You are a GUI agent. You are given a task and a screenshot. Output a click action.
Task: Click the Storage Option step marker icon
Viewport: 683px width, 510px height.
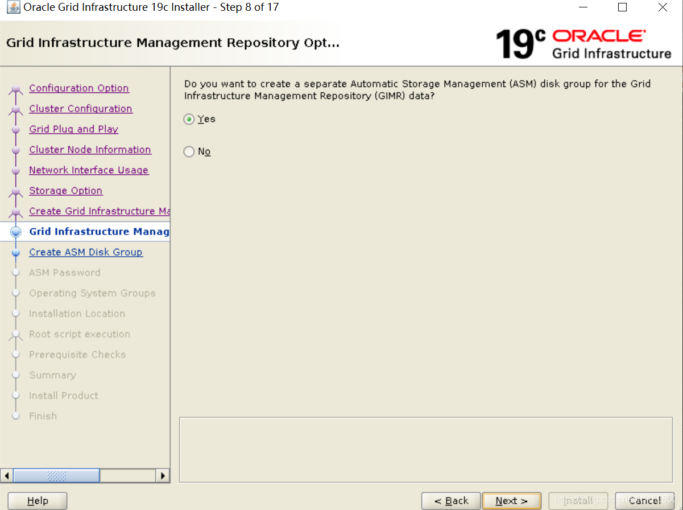(x=16, y=191)
